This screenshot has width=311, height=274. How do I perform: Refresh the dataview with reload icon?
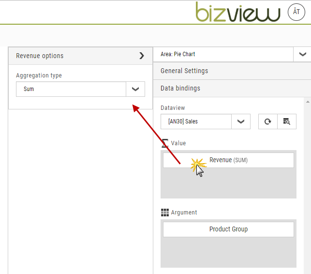pos(268,122)
